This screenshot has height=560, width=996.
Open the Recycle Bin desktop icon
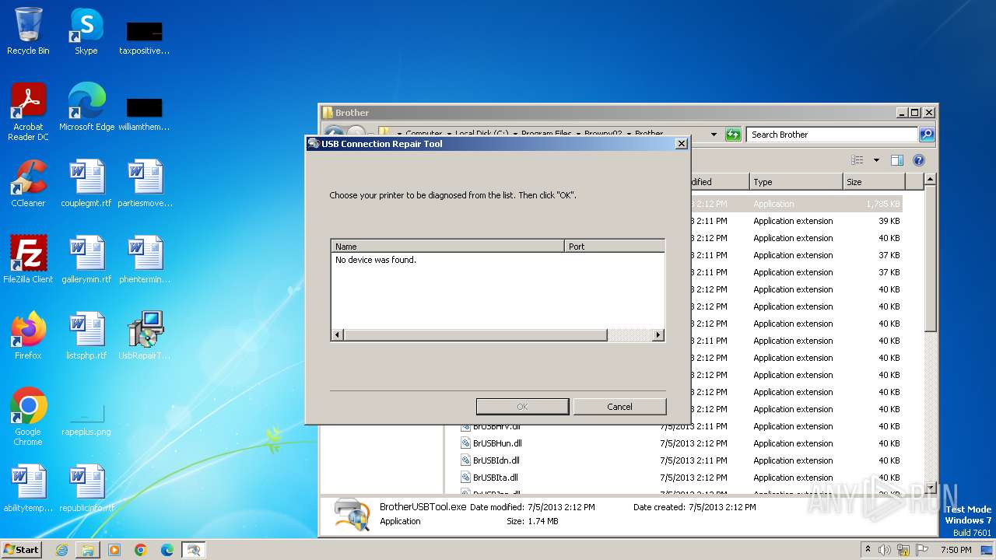28,31
